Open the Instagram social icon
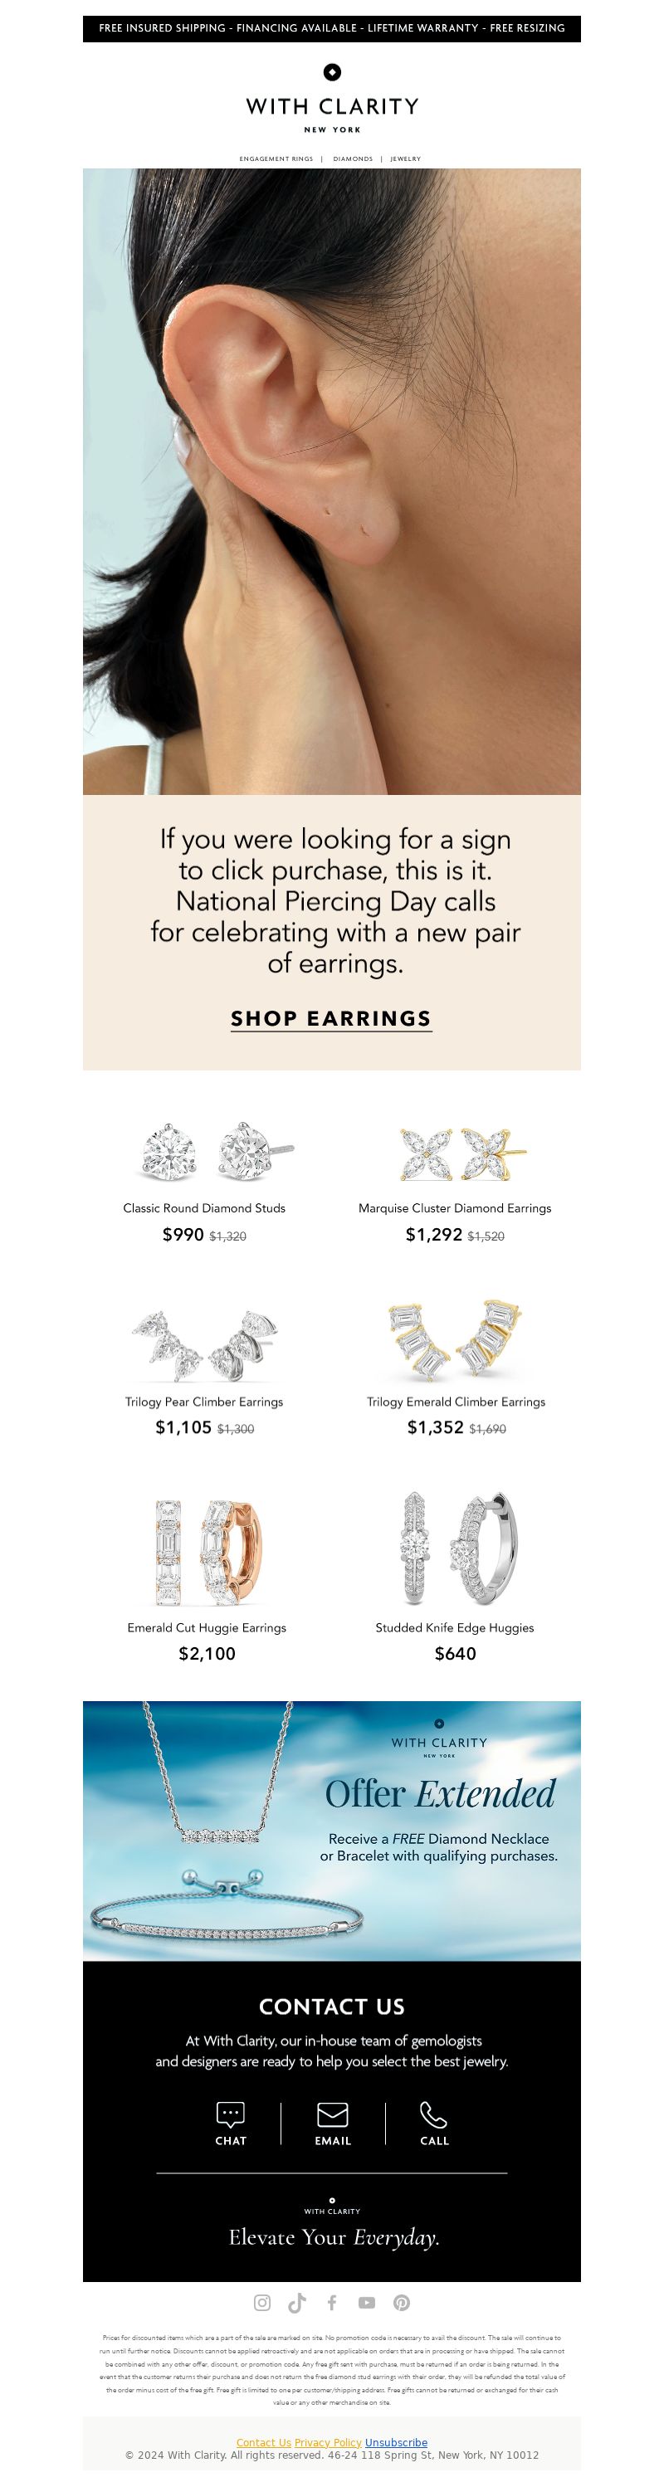Viewport: 664px width, 2487px height. point(262,2303)
